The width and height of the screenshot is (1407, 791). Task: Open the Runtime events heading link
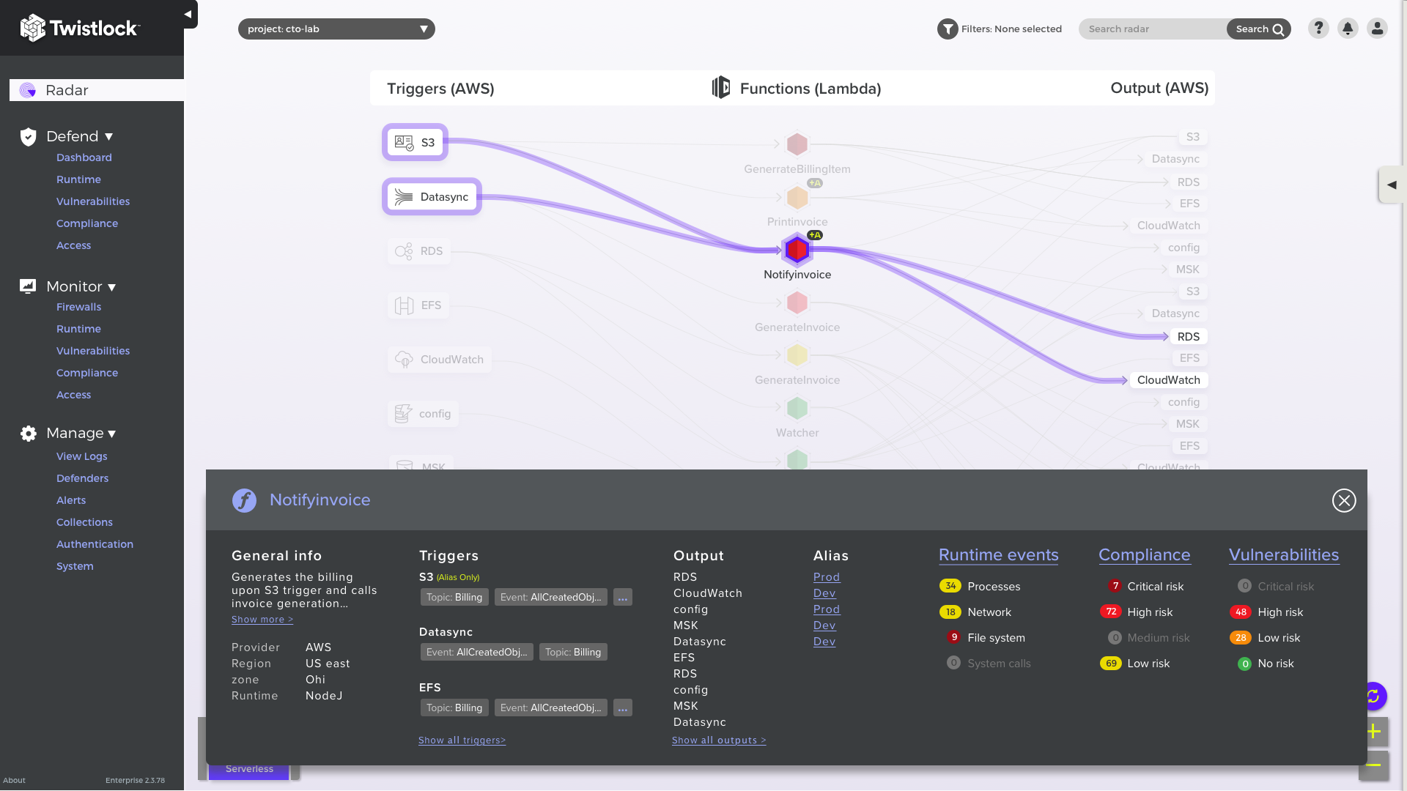pyautogui.click(x=999, y=555)
